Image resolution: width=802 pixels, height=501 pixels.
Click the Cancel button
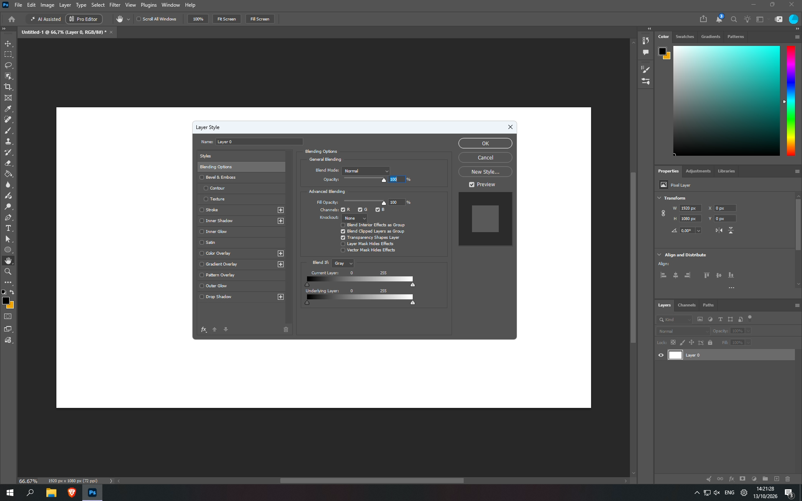[485, 158]
